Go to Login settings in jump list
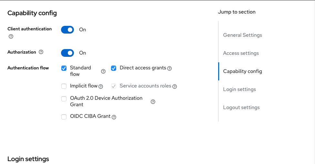Screen dimensions: 315x164 click(x=239, y=89)
